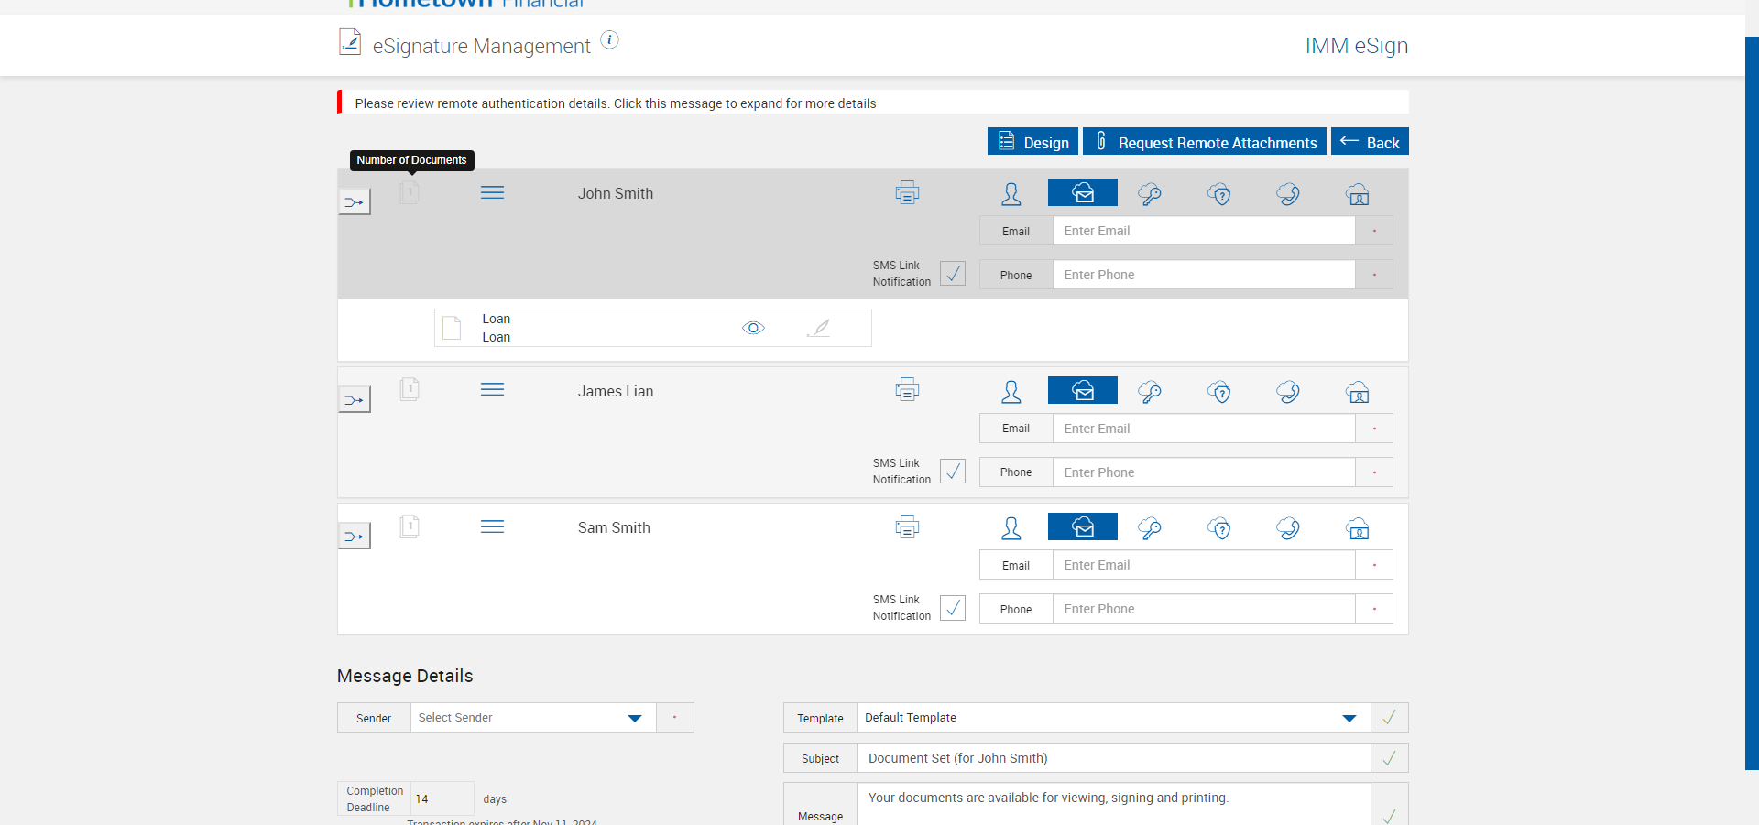Open the hamburger menu for James Lian
The height and width of the screenshot is (825, 1759).
(x=492, y=390)
